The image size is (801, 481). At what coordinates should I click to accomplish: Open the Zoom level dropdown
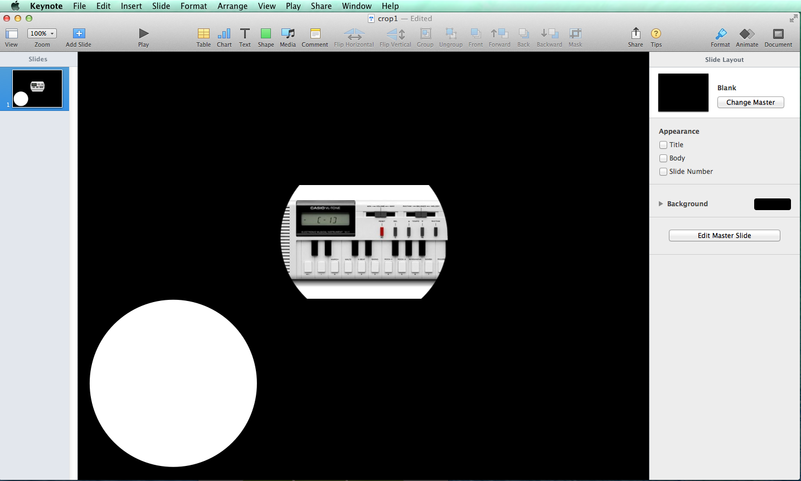(x=42, y=33)
